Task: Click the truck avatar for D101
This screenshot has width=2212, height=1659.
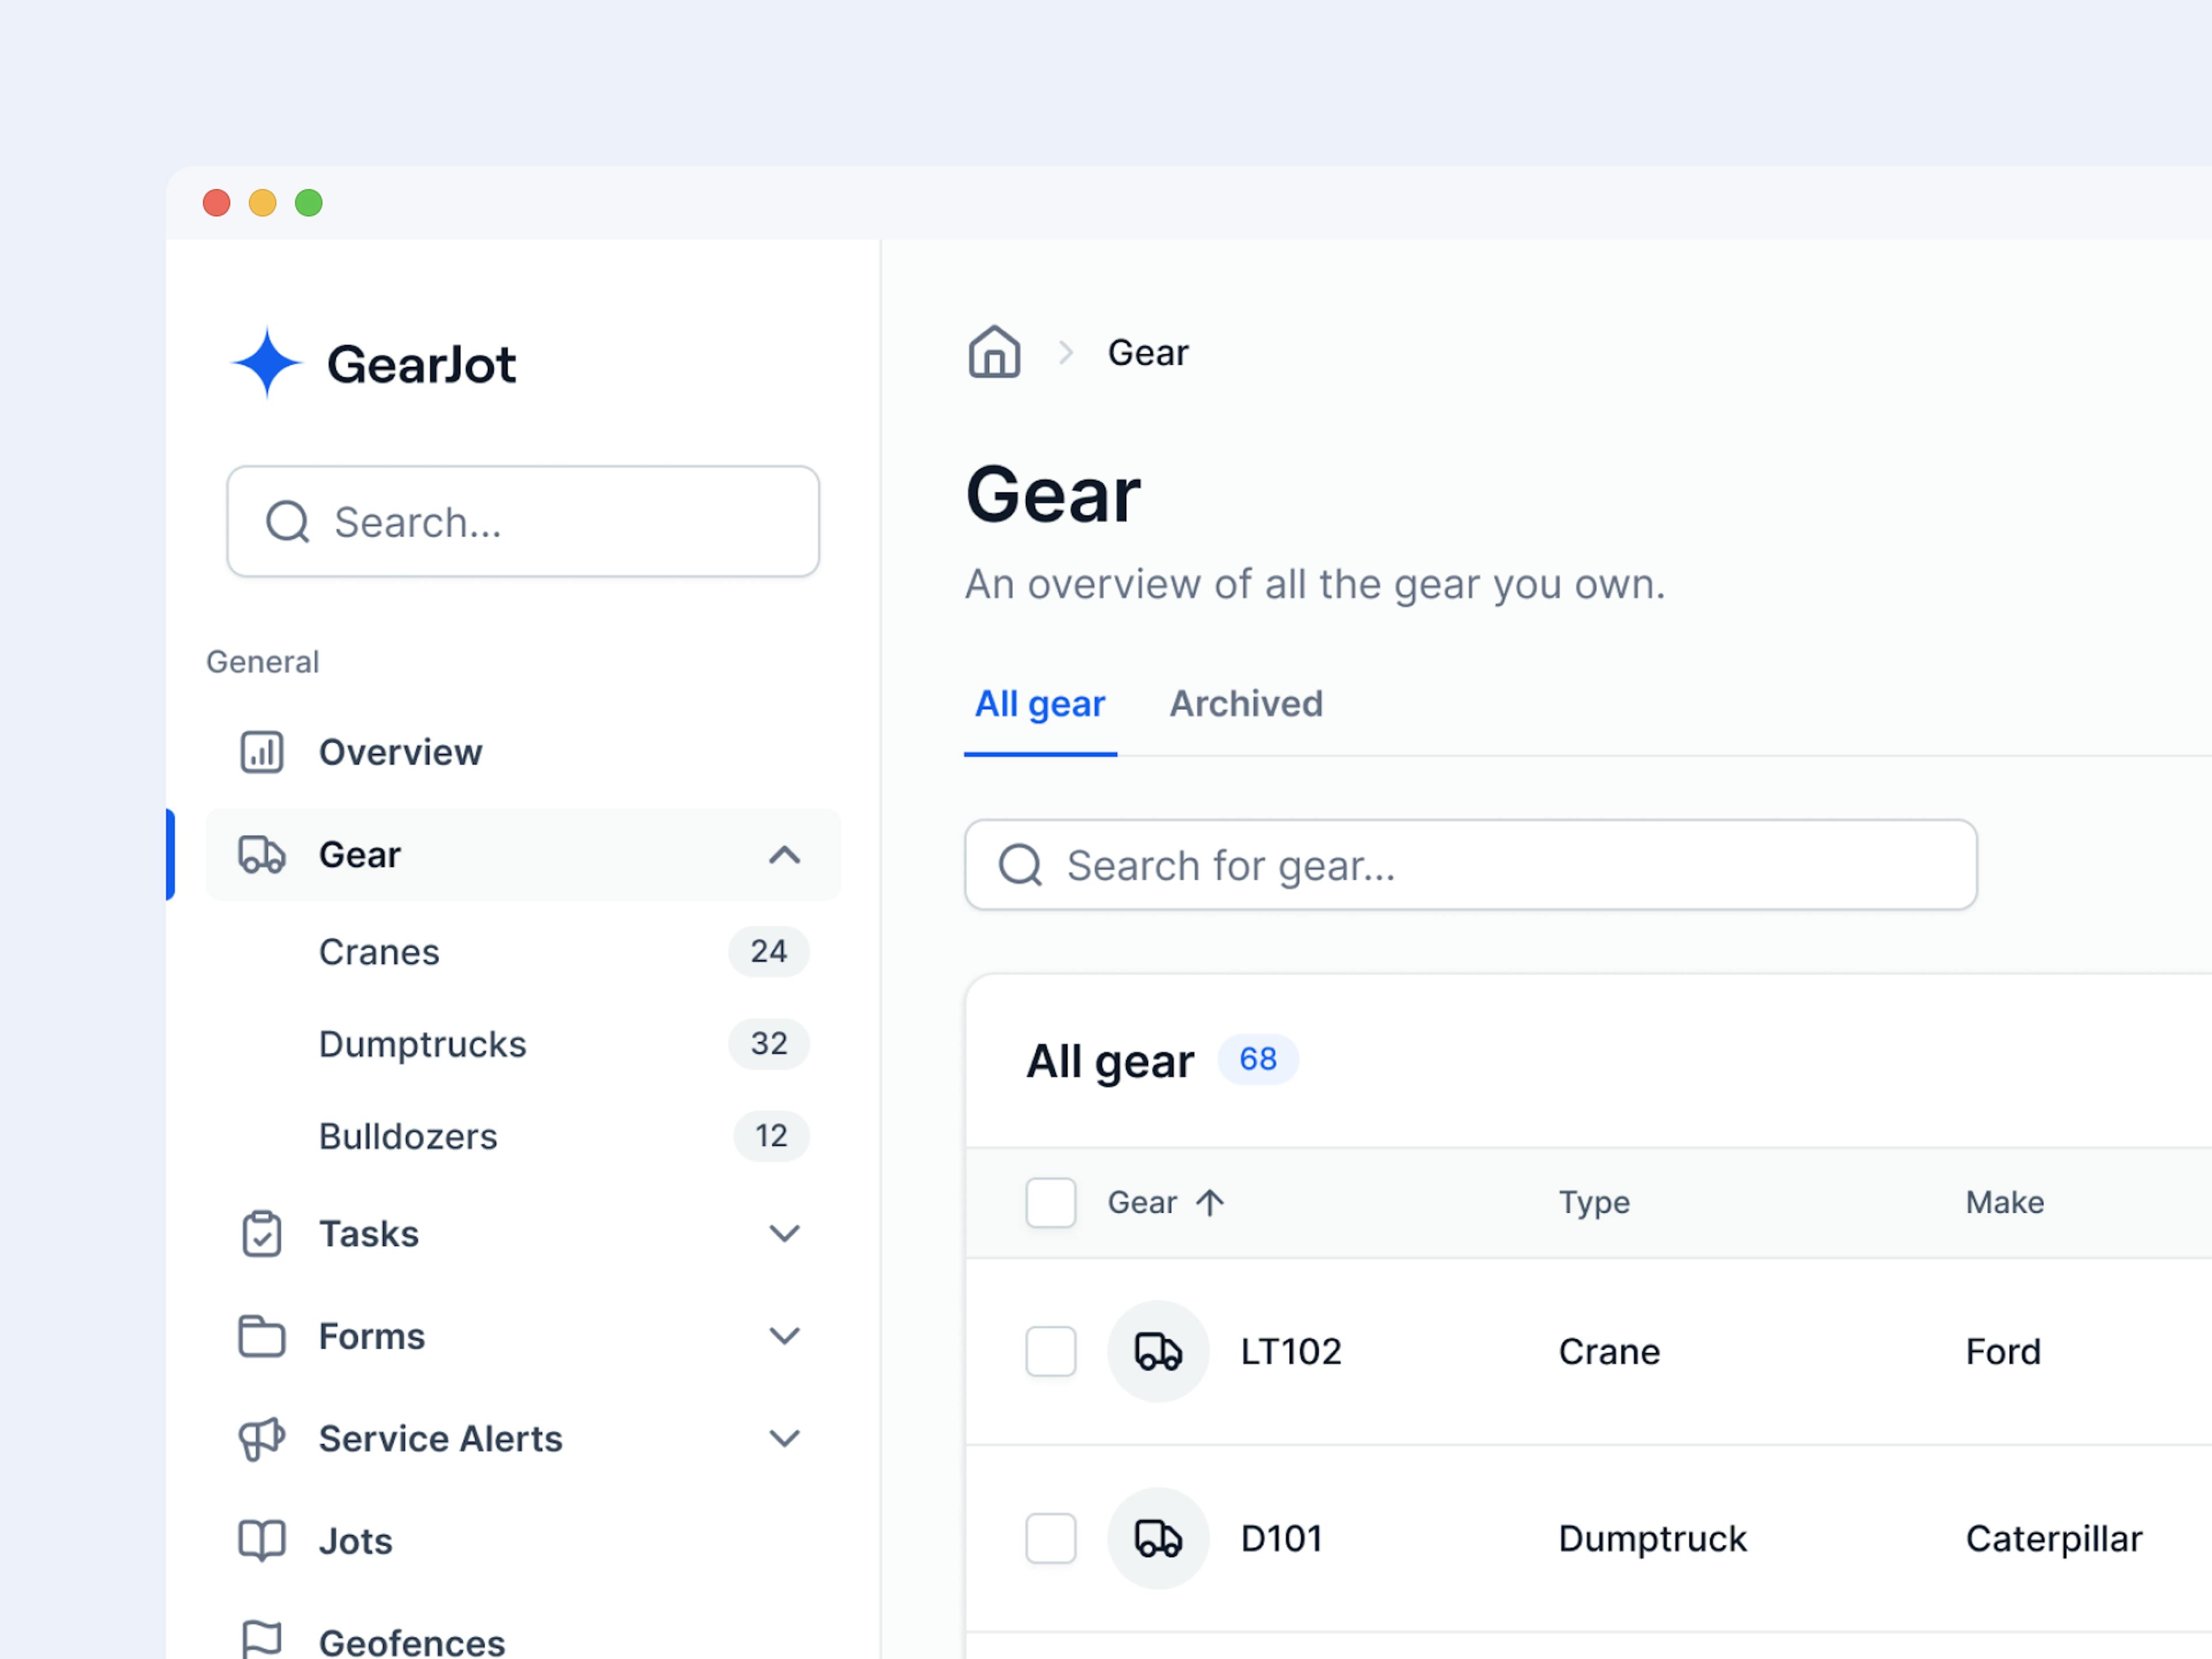Action: (x=1158, y=1538)
